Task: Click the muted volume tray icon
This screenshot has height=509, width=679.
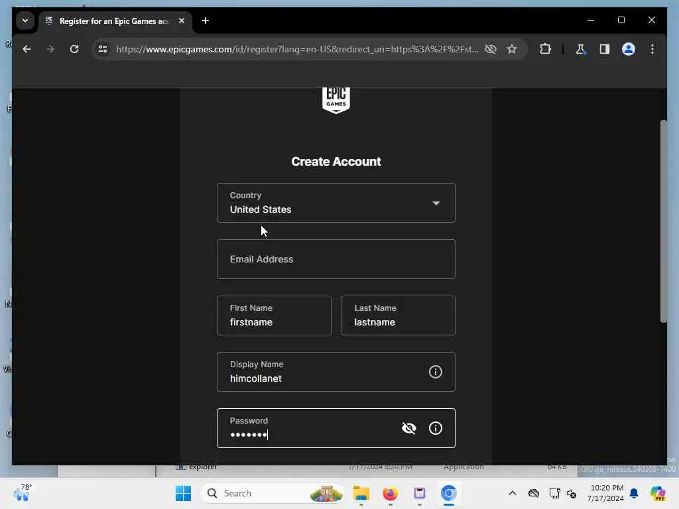Action: pos(572,493)
